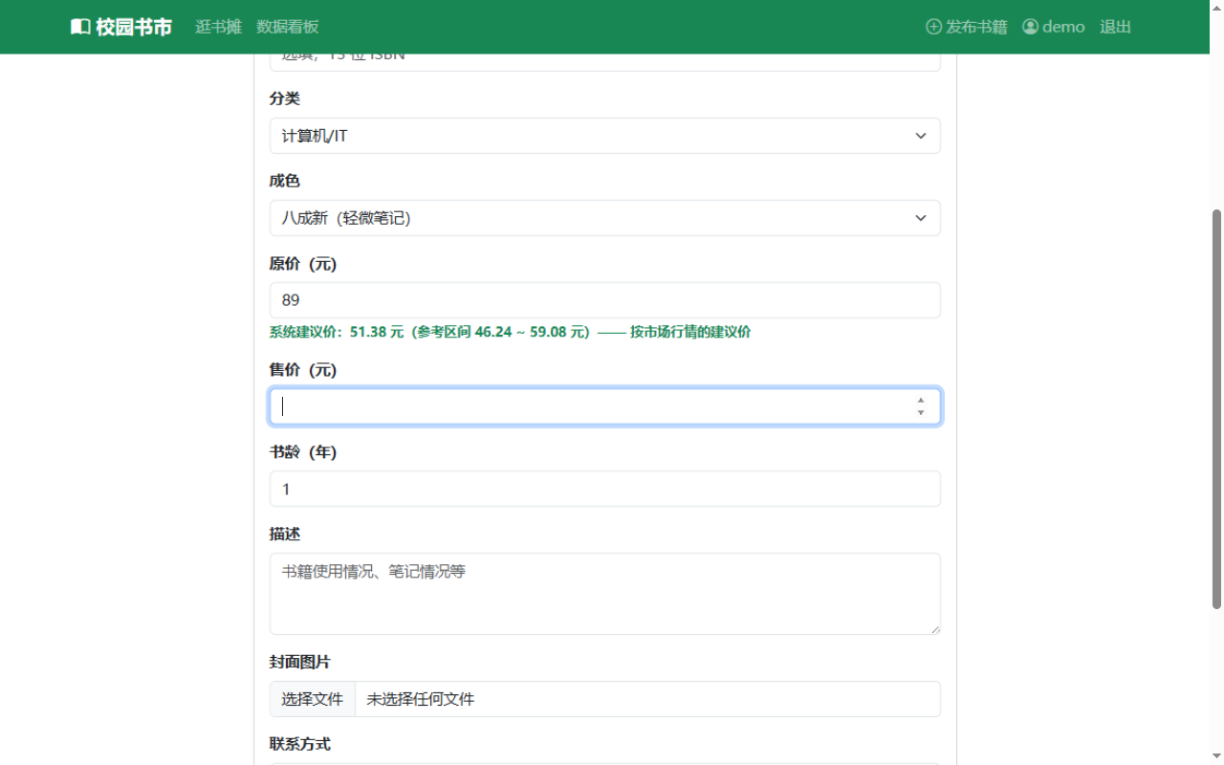
Task: Click the 成色 field label
Action: click(x=285, y=181)
